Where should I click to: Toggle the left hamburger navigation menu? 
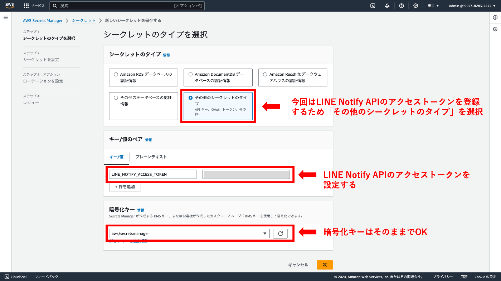pos(6,17)
